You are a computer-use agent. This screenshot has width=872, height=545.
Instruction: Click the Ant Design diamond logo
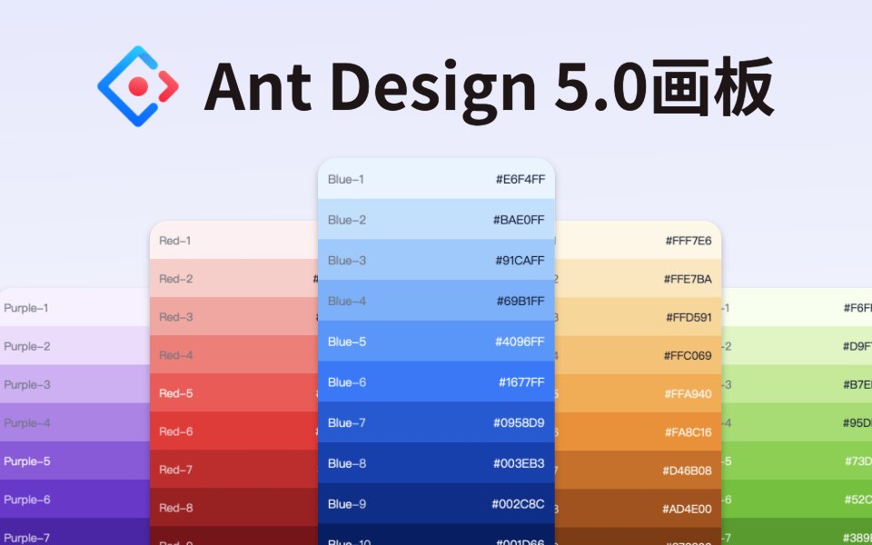pyautogui.click(x=138, y=86)
